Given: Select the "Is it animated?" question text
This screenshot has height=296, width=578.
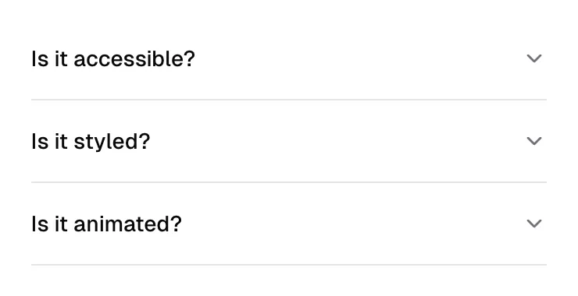Looking at the screenshot, I should [106, 224].
